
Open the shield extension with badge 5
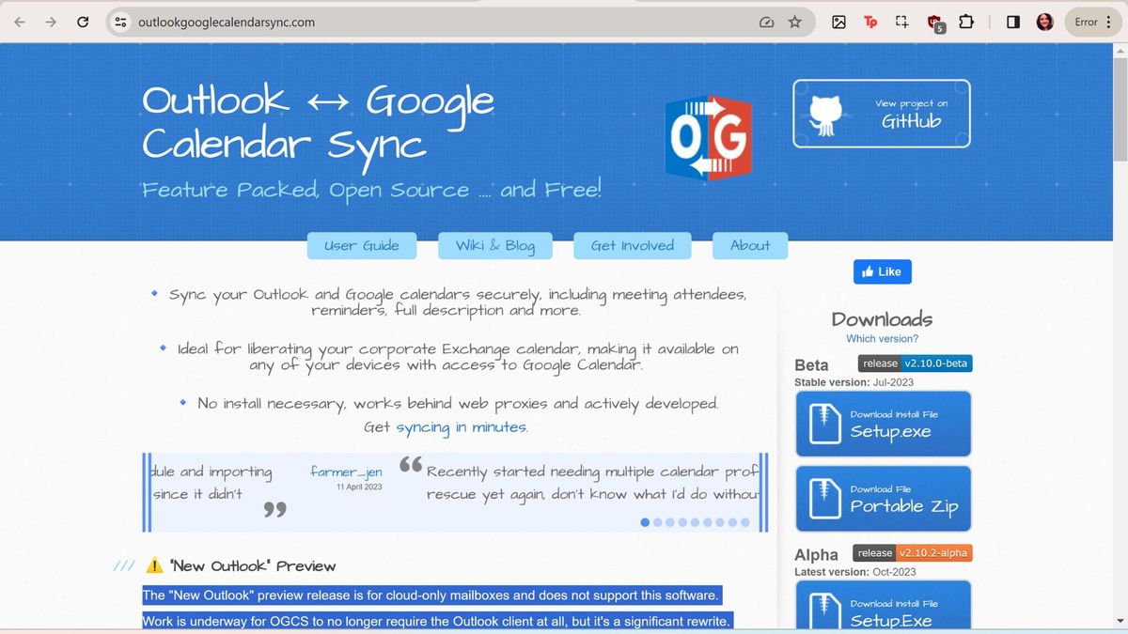[x=934, y=23]
